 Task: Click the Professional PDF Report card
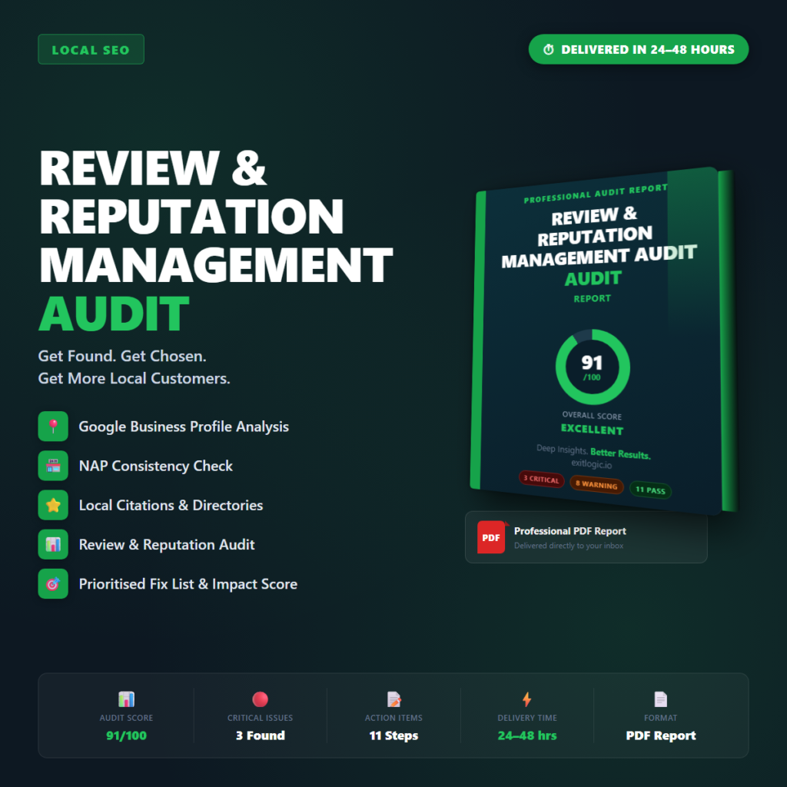pos(586,537)
